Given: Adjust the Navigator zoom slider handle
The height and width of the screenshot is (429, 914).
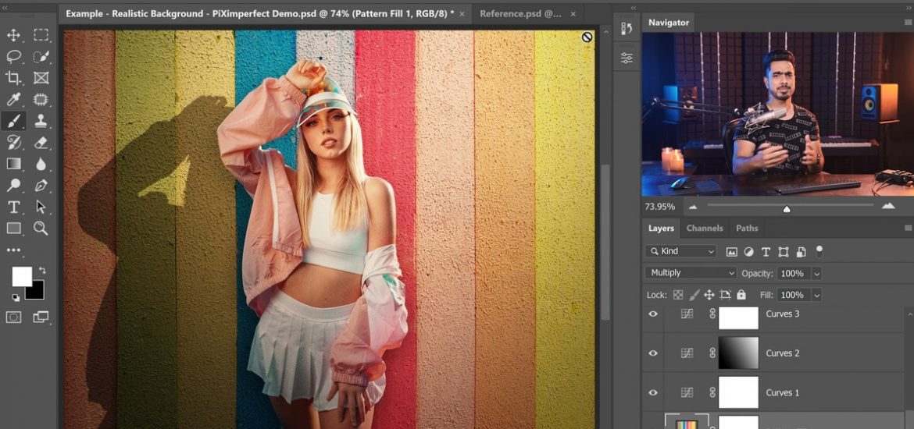Looking at the screenshot, I should [x=787, y=209].
